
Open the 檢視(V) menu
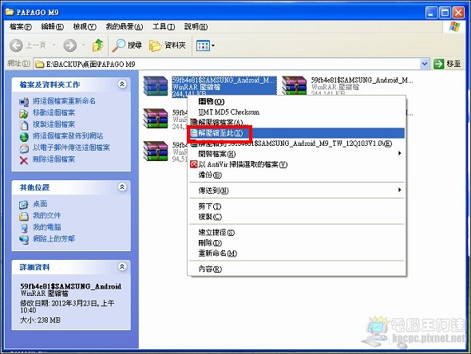tap(85, 26)
